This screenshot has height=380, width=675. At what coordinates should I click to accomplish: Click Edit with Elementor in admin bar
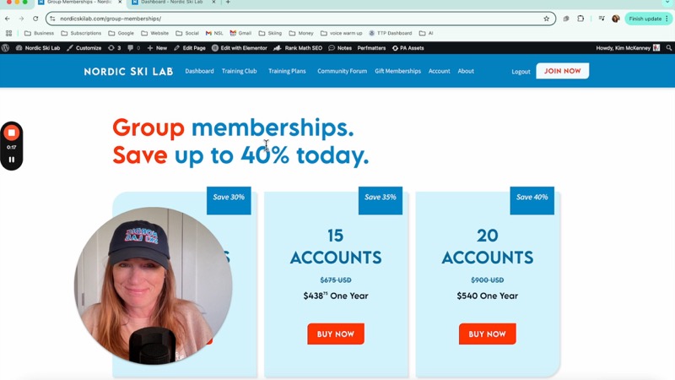(240, 48)
